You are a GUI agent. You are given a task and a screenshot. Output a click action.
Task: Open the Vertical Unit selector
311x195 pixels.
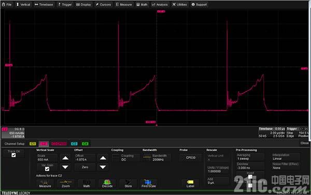(218, 158)
